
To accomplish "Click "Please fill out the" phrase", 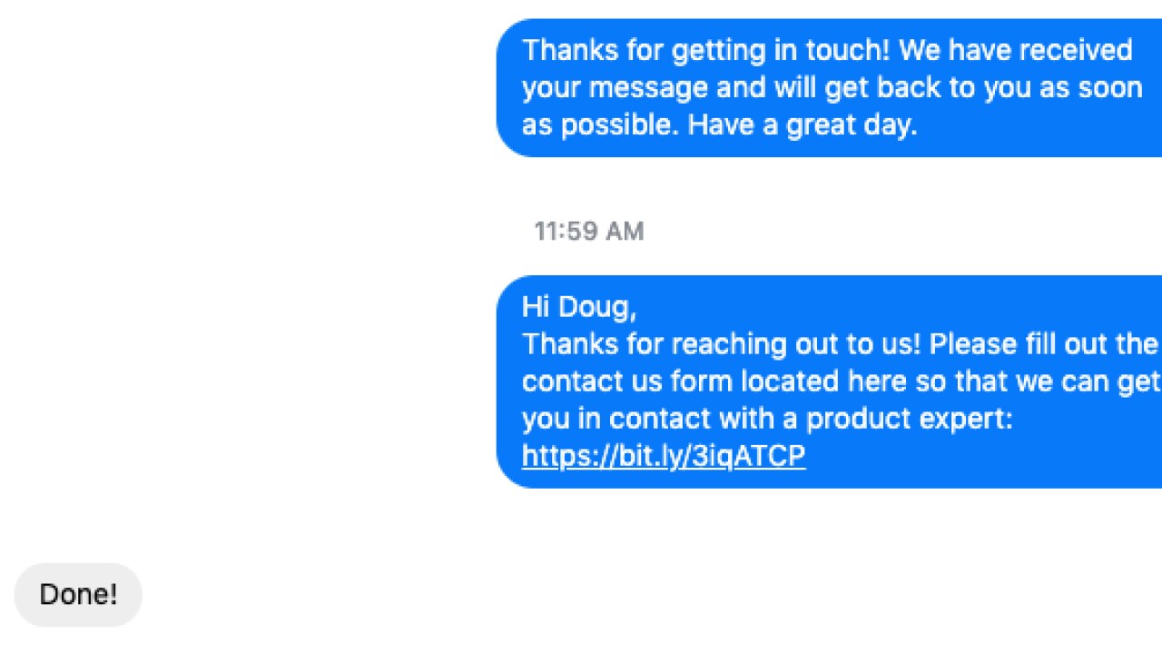I will (x=1044, y=344).
